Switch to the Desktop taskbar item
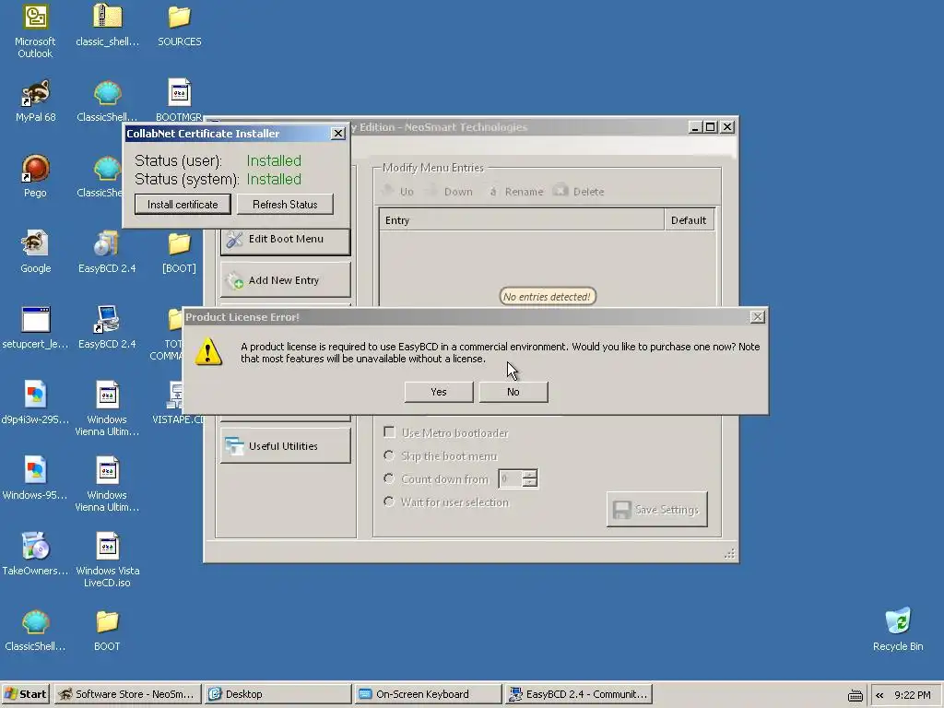 pos(277,694)
